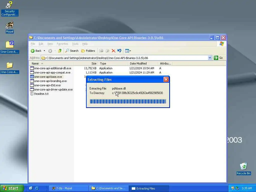Open the Edit menu
This screenshot has height=192, width=256.
(x=41, y=44)
